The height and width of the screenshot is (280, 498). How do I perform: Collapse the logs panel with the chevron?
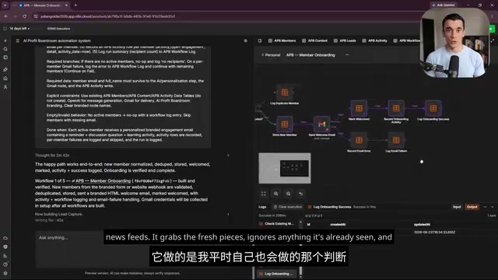tap(493, 207)
